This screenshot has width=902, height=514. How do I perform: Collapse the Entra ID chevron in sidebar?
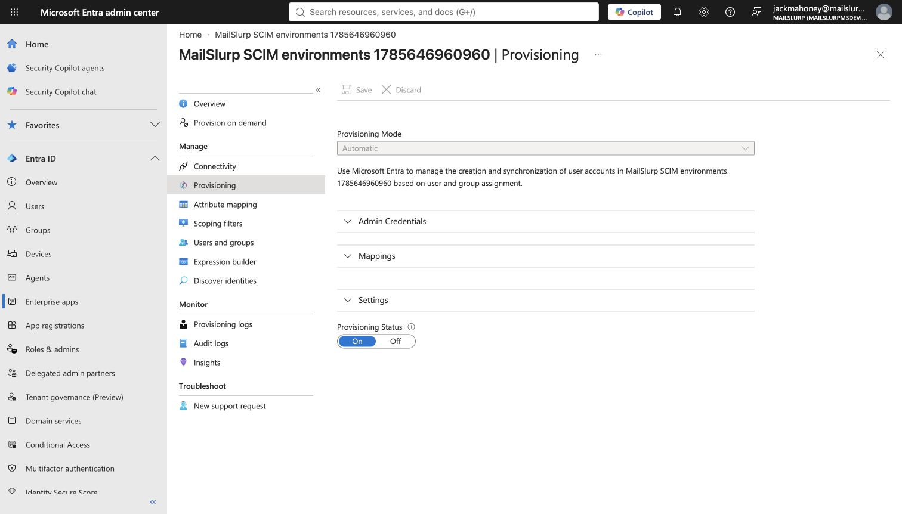[x=155, y=159]
